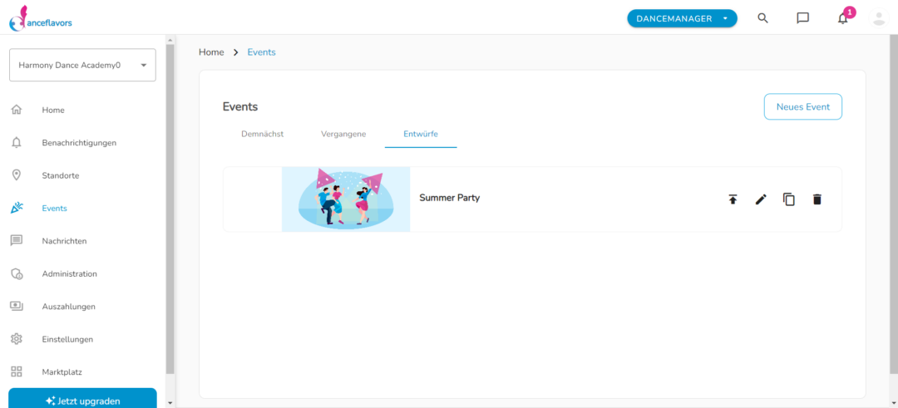Open the chat messages icon in header
This screenshot has height=408, width=898.
[x=803, y=17]
